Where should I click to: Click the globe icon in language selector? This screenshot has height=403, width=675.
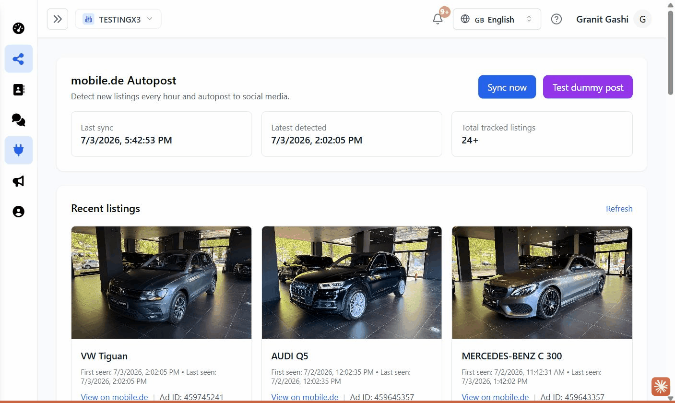[465, 19]
